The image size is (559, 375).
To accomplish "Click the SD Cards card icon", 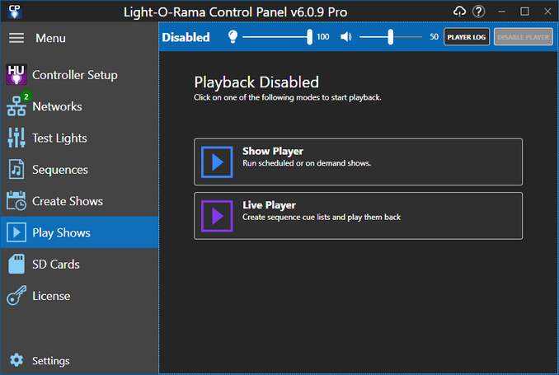I will (16, 264).
